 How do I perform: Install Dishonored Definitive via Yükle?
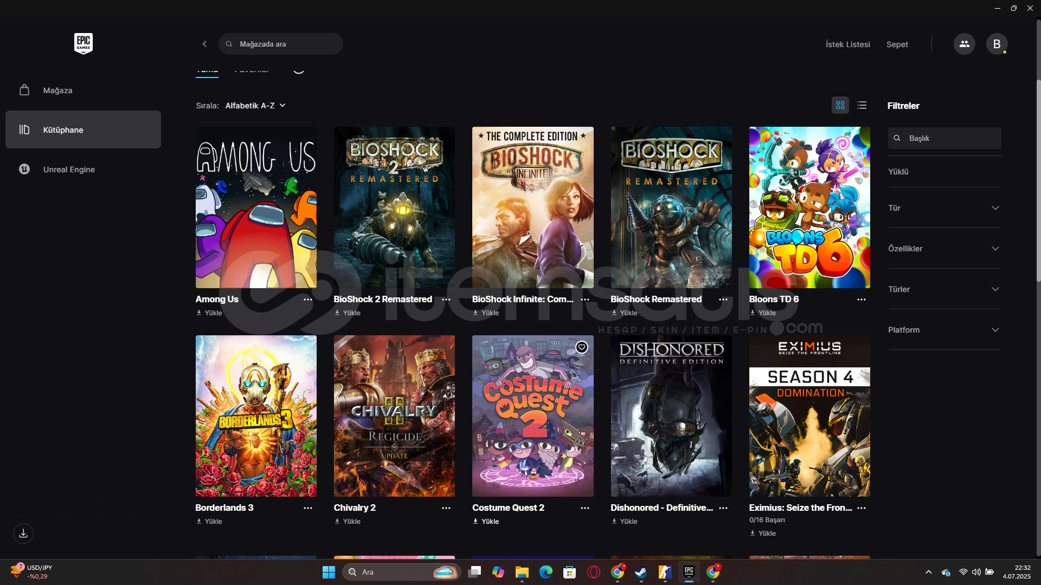(625, 522)
